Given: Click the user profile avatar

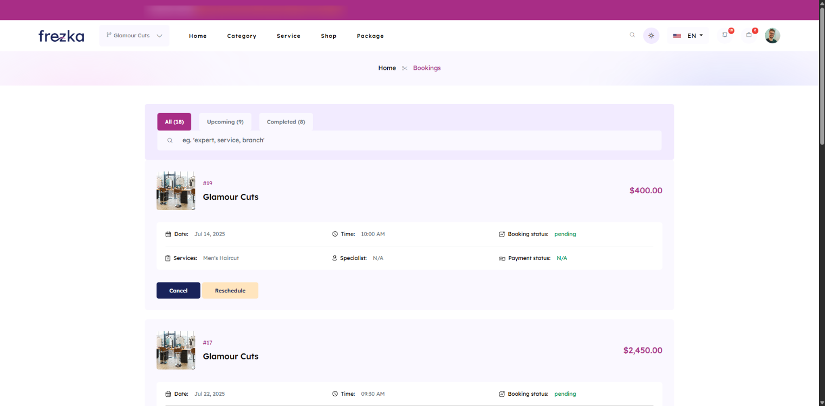Looking at the screenshot, I should coord(772,36).
